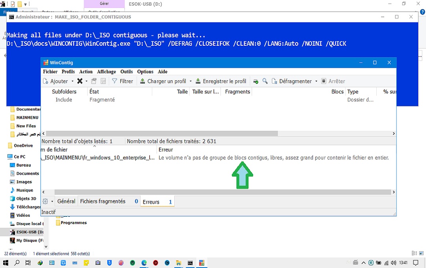Sort by the Taille column header

[171, 92]
